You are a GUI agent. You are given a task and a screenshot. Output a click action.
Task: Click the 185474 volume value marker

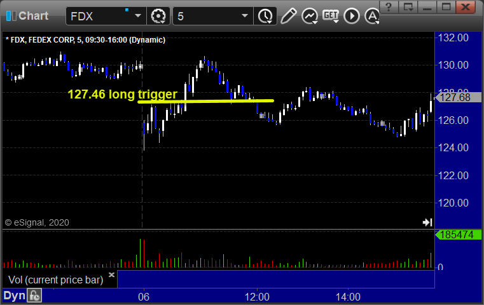click(458, 234)
